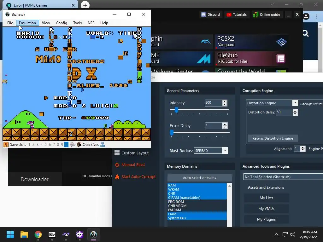Open Bizhawk Tools menu

[x=78, y=23]
